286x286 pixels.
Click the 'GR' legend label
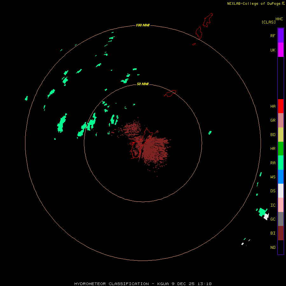[x=273, y=120]
